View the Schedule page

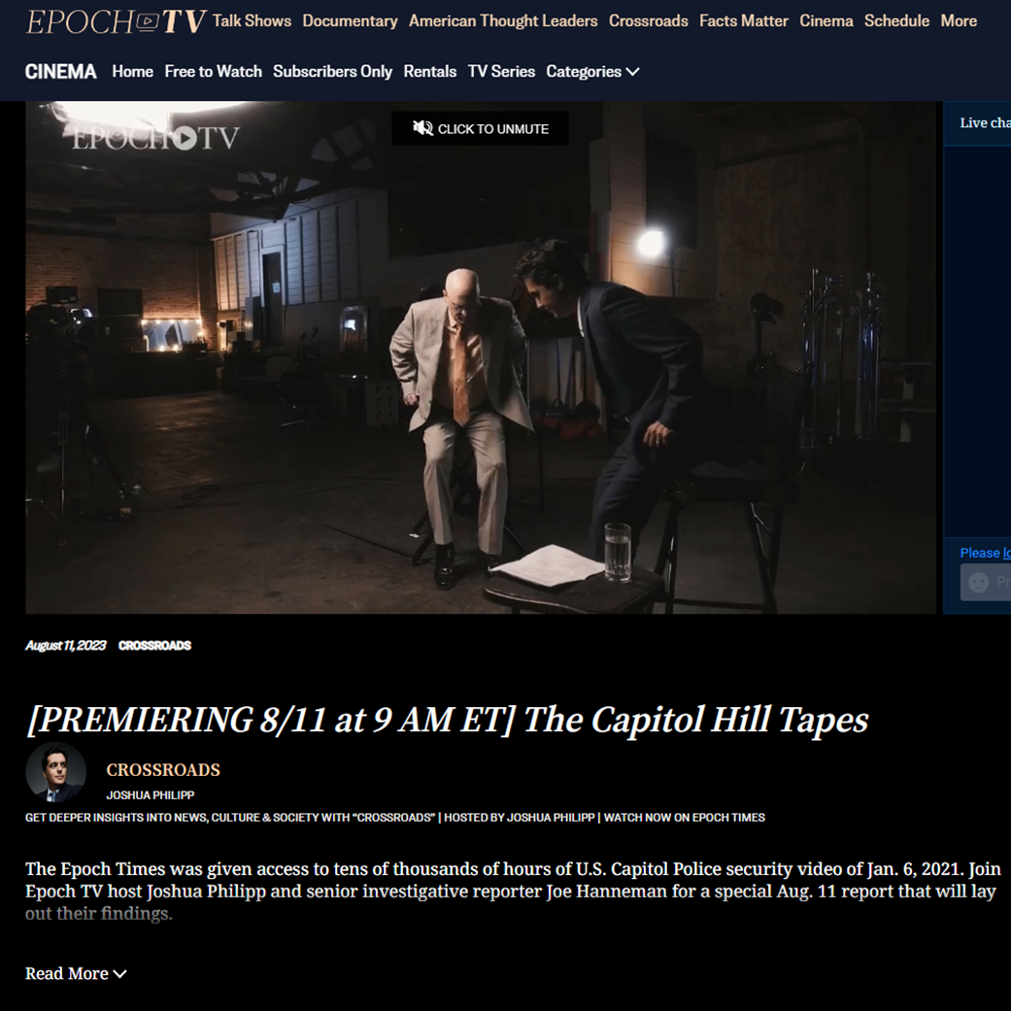click(x=896, y=21)
